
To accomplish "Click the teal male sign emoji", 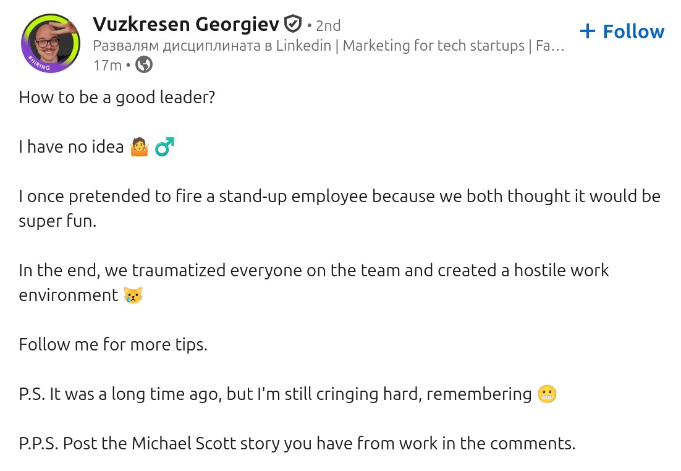I will click(x=164, y=147).
